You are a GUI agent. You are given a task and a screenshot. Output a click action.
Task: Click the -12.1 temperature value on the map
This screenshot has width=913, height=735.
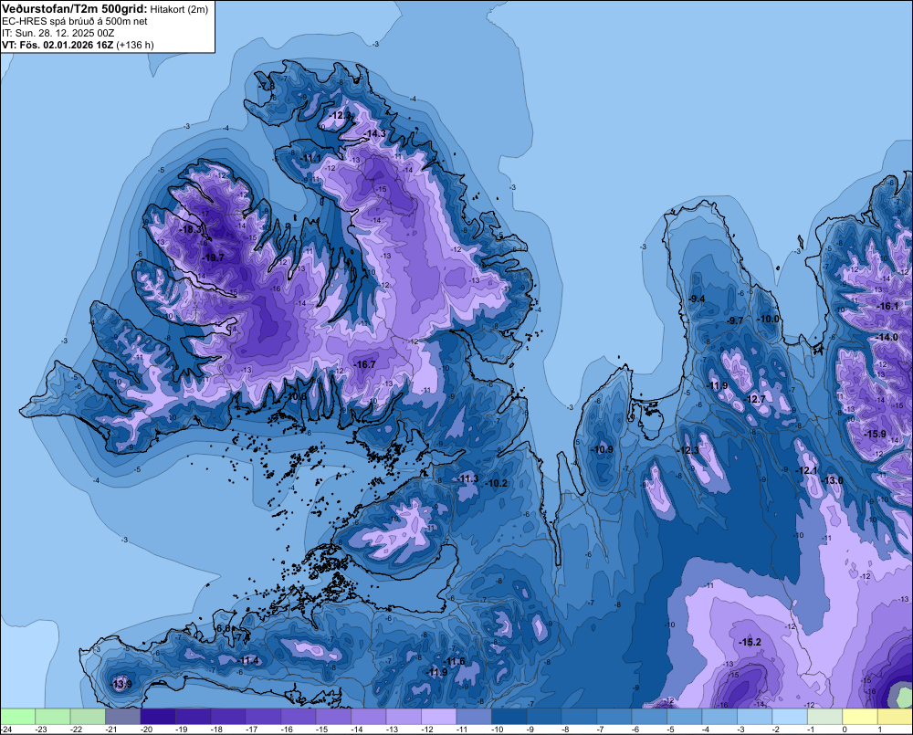click(807, 470)
